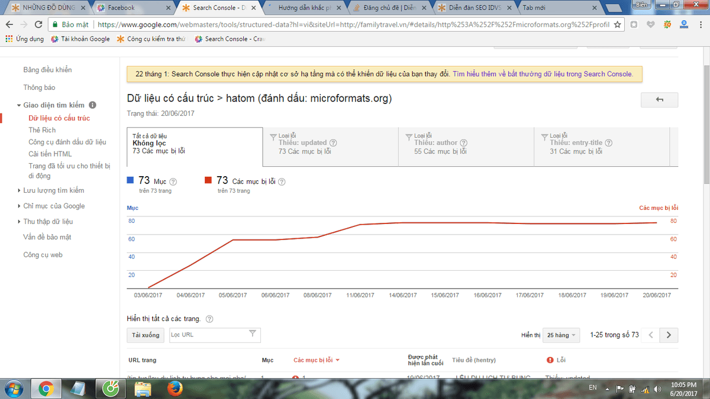Click the help icon beside Thiếu: updated
The height and width of the screenshot is (399, 710).
333,143
